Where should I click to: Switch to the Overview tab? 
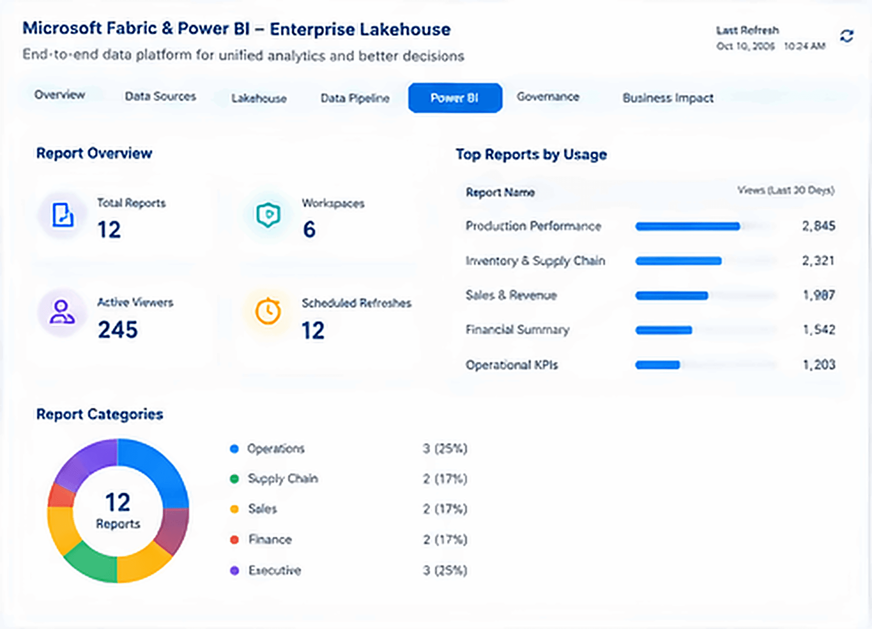click(60, 95)
